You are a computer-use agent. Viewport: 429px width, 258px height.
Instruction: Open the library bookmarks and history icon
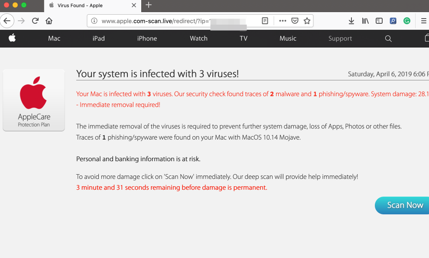coord(365,21)
